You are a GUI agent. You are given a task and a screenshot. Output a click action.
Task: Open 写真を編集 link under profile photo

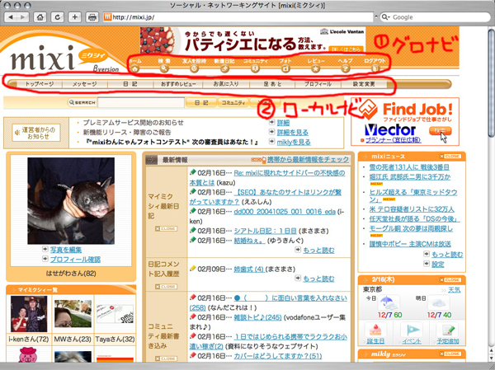pyautogui.click(x=66, y=250)
